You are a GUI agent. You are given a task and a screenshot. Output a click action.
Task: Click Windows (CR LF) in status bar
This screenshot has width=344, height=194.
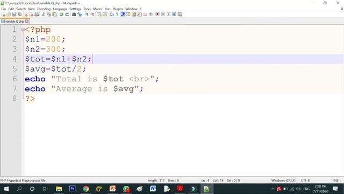(283, 181)
